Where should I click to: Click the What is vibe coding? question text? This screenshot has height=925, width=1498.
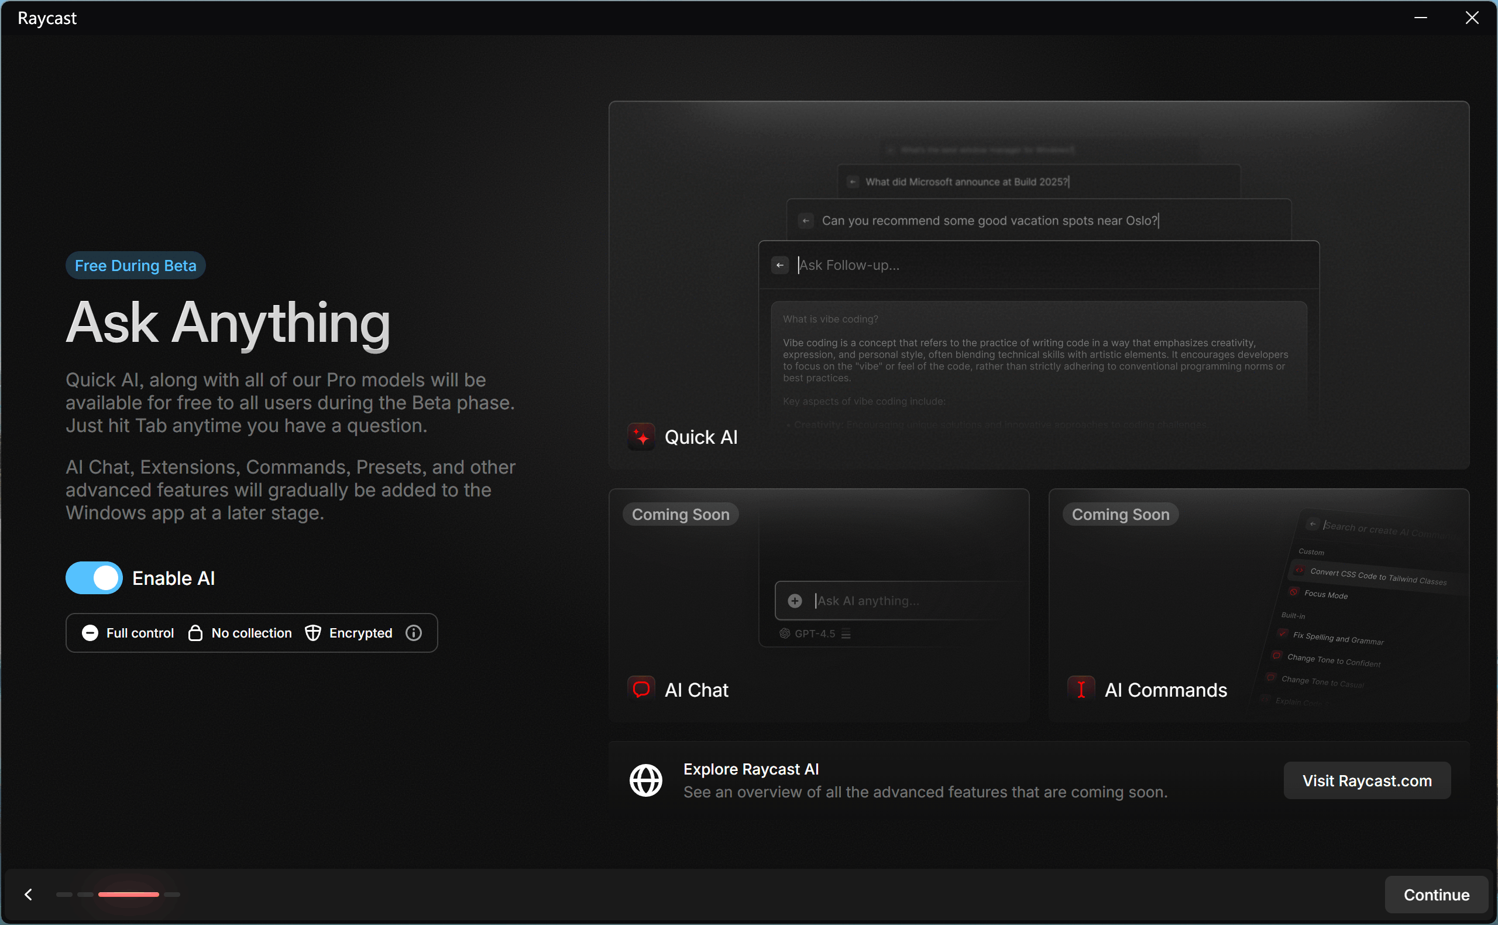(x=830, y=318)
